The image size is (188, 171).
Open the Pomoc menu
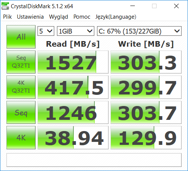coord(82,17)
